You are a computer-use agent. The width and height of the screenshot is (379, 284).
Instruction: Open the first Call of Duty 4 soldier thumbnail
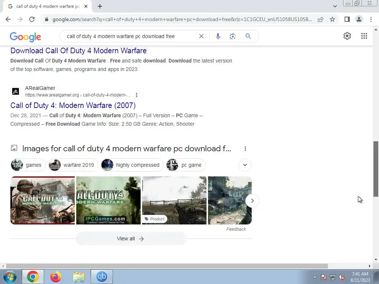pyautogui.click(x=43, y=200)
